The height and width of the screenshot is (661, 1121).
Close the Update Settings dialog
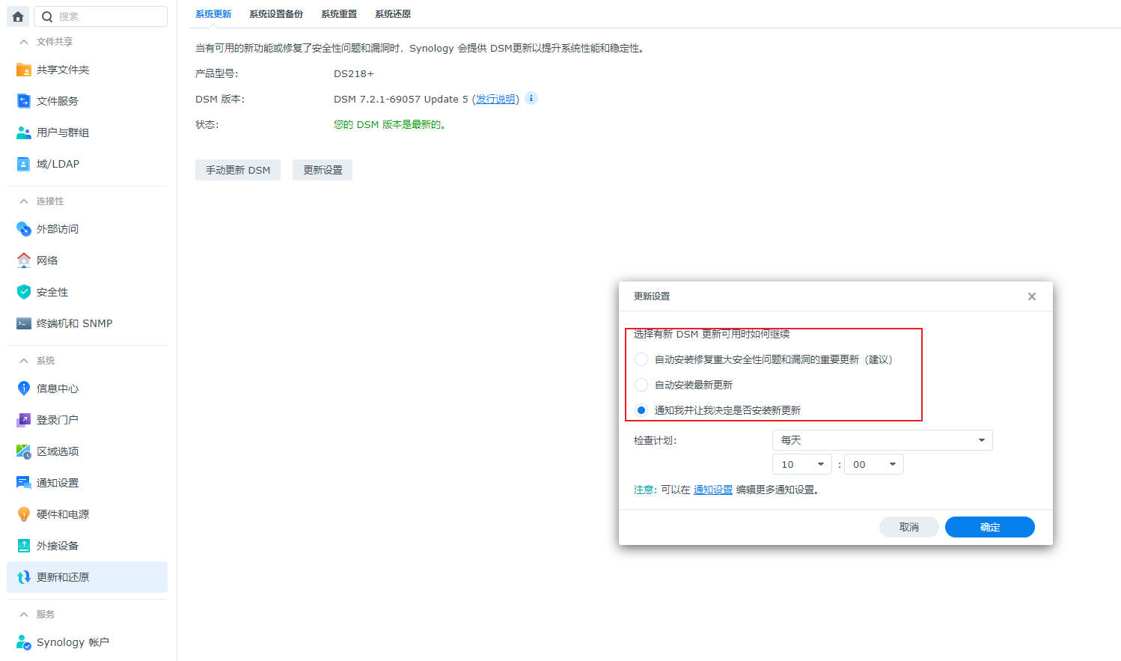[x=1032, y=296]
